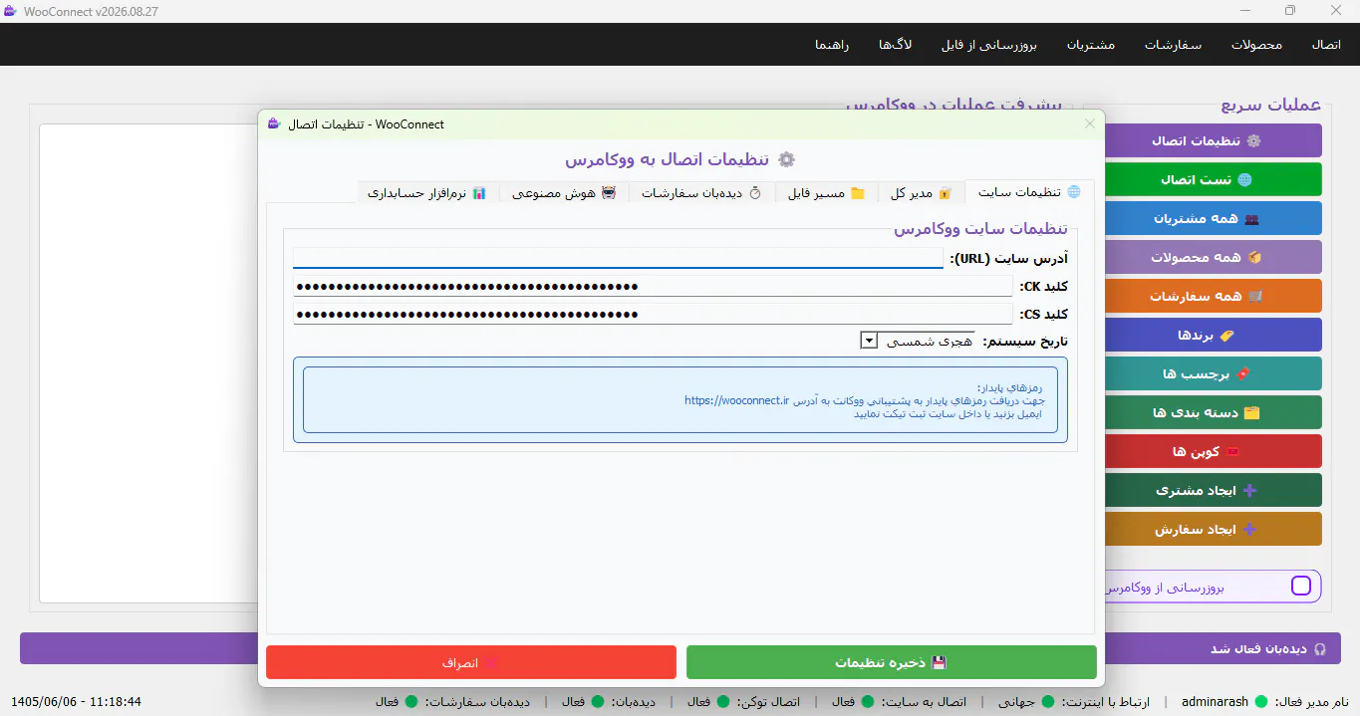Click the برچسب ها button

tap(1214, 373)
